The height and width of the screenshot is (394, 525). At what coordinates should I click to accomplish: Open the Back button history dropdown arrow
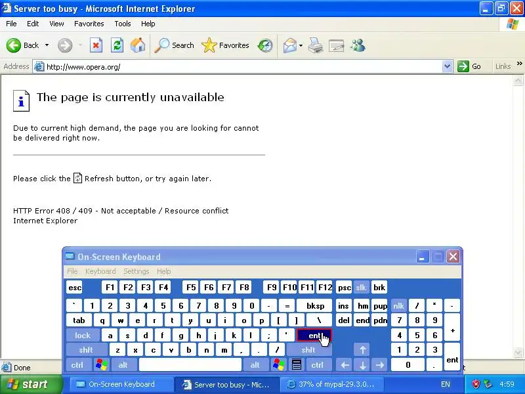(47, 45)
